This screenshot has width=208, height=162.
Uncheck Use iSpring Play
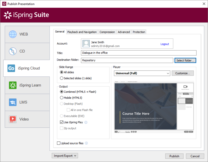[x=61, y=122]
